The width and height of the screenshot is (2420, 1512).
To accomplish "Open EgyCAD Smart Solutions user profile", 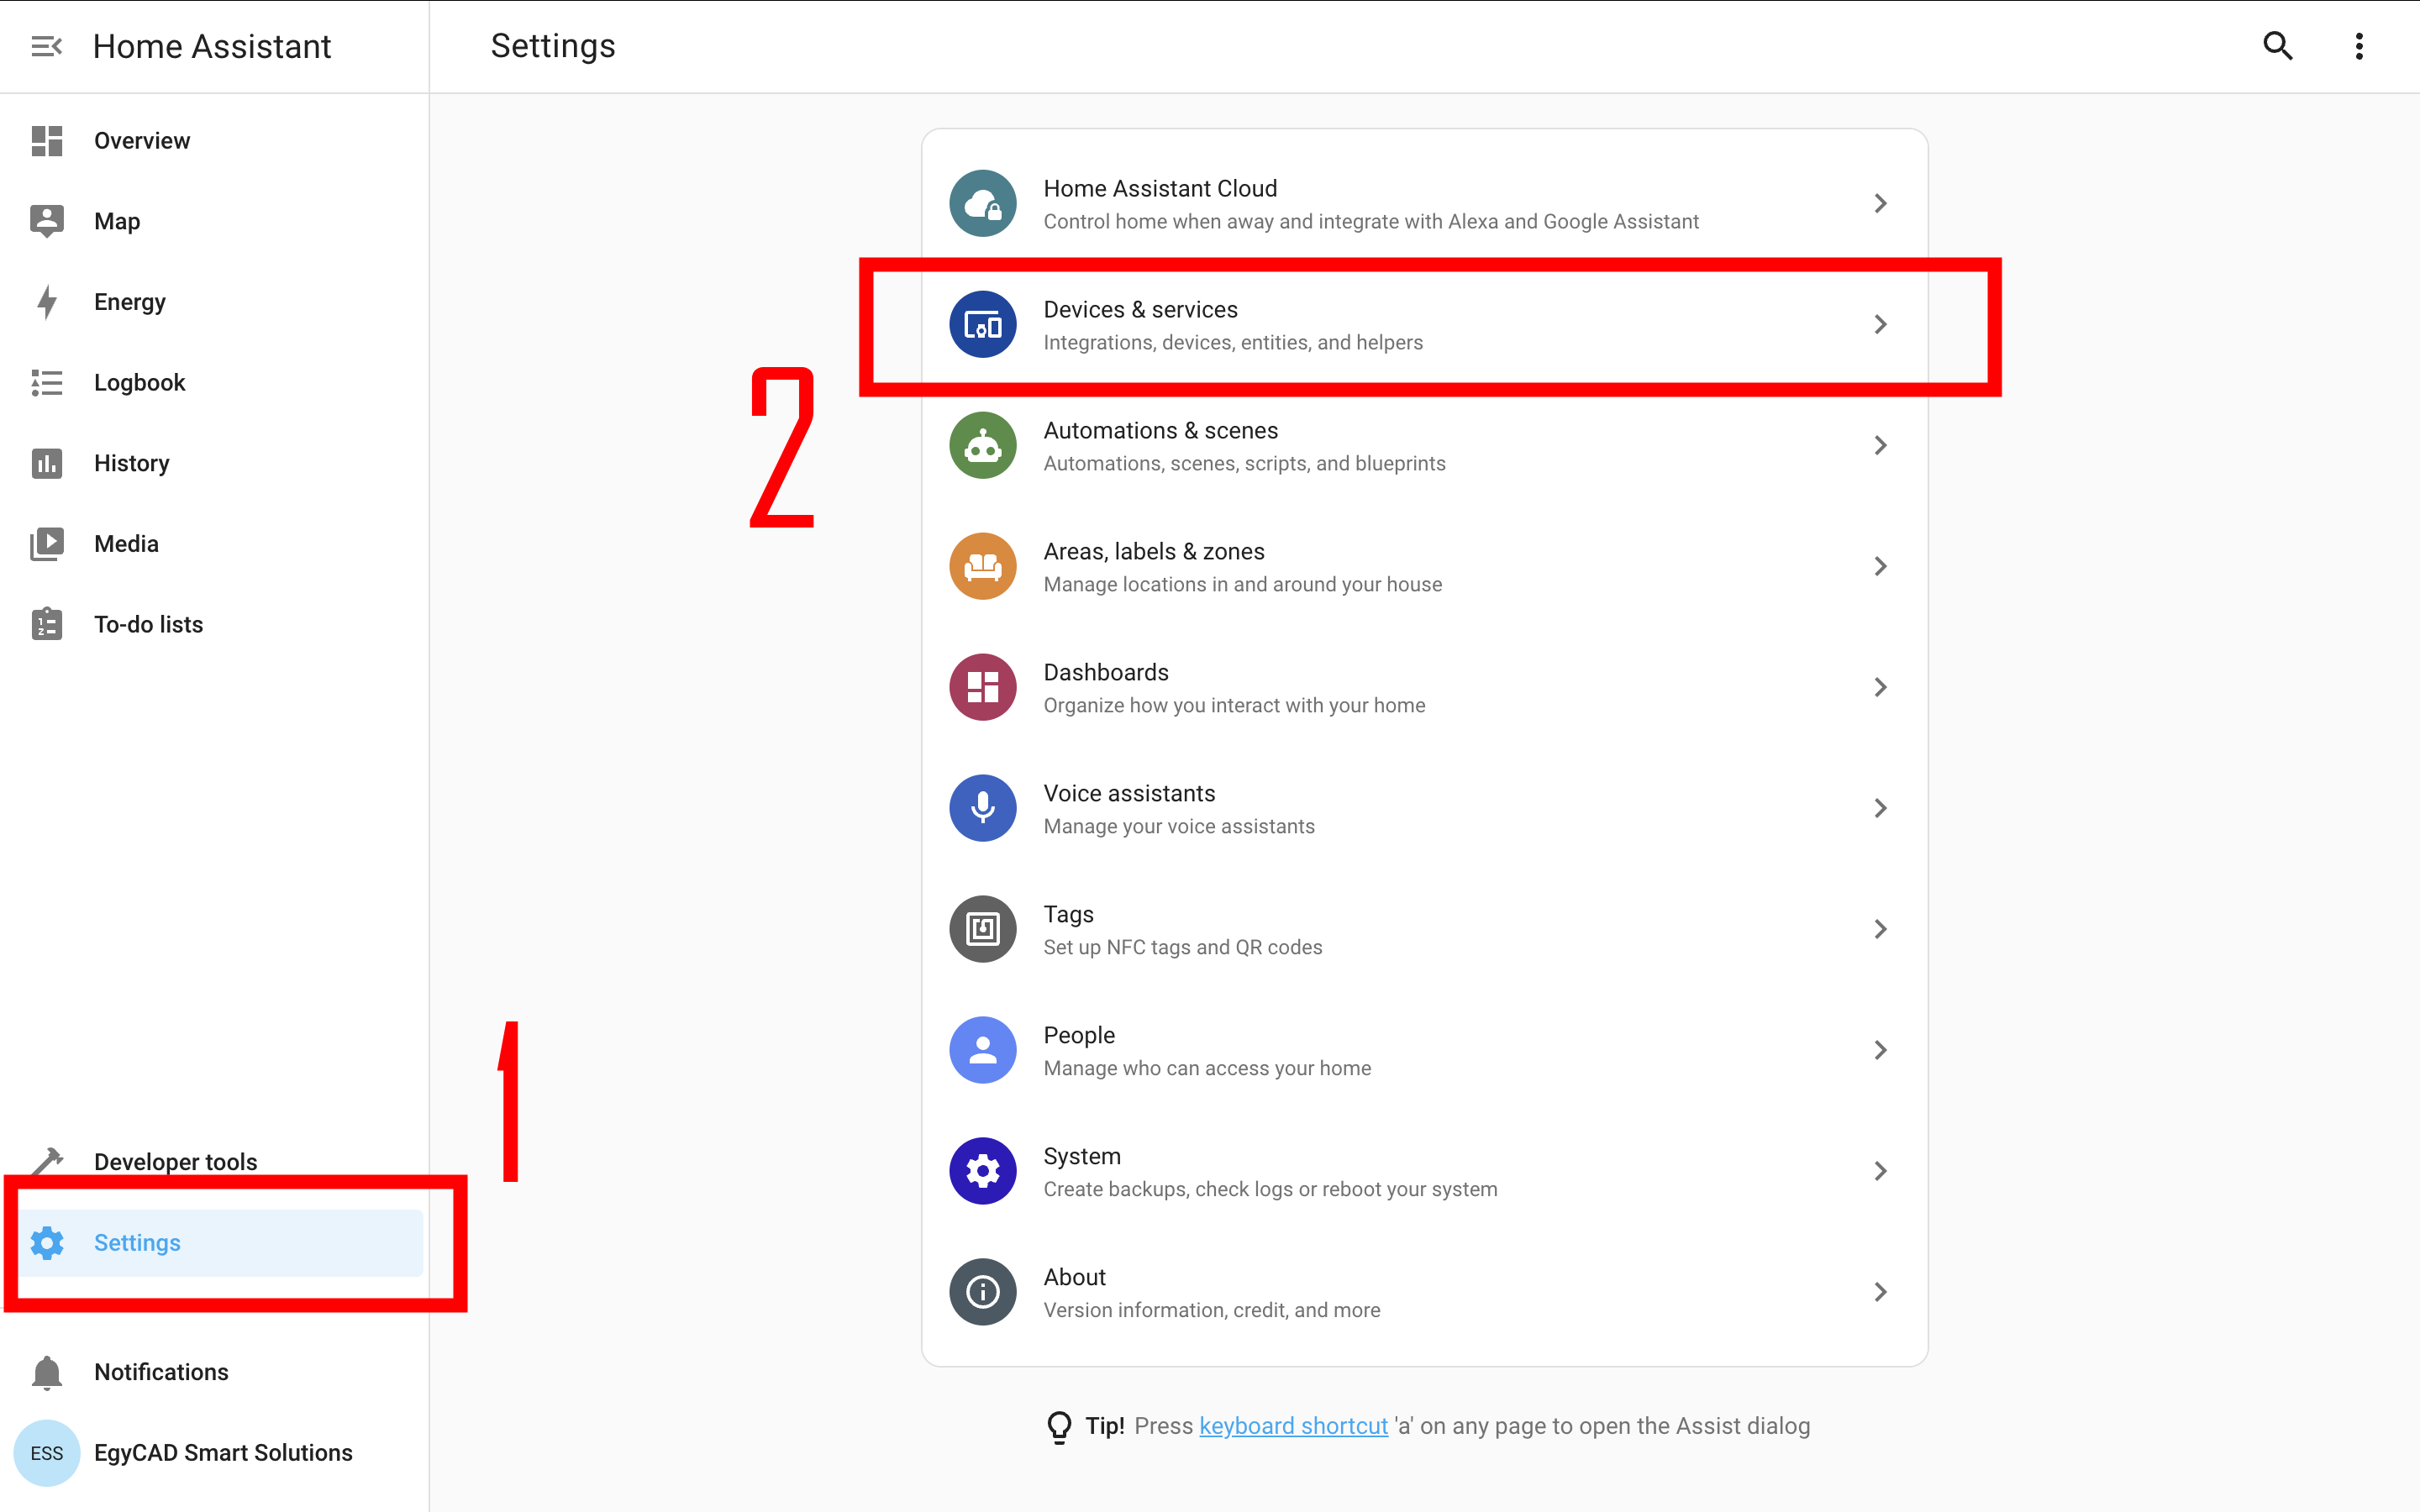I will [222, 1453].
